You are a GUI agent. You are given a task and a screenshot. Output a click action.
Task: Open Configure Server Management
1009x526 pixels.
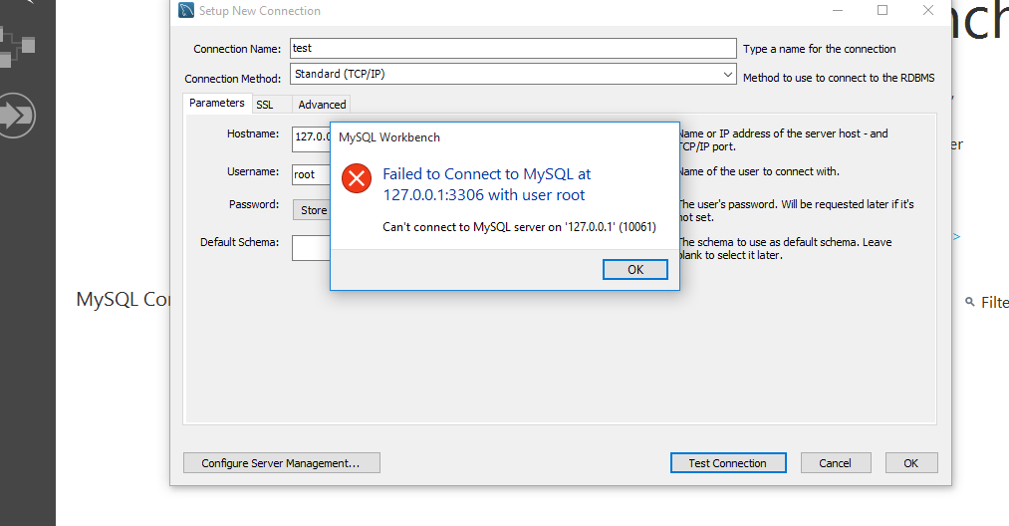click(x=281, y=463)
